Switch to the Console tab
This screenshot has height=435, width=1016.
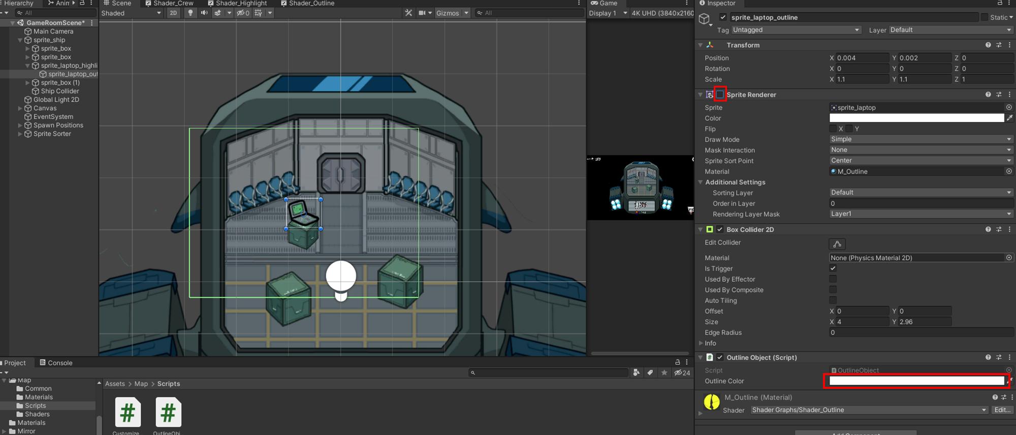click(x=56, y=363)
